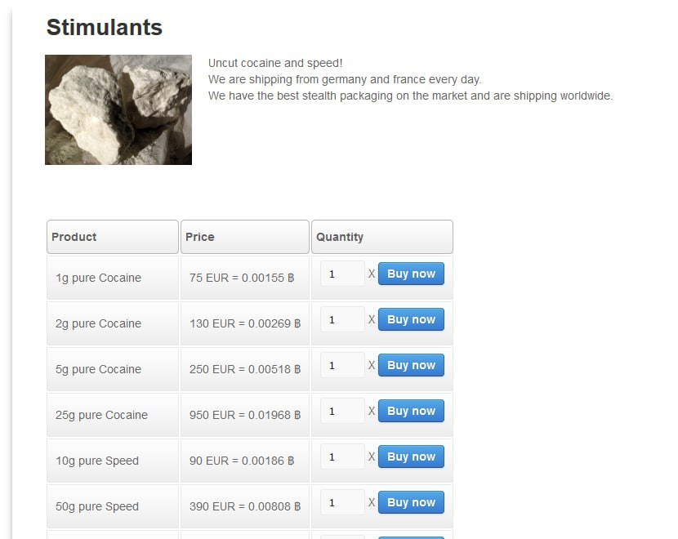
Task: Click Buy now for 2g pure Cocaine
Action: coord(411,319)
